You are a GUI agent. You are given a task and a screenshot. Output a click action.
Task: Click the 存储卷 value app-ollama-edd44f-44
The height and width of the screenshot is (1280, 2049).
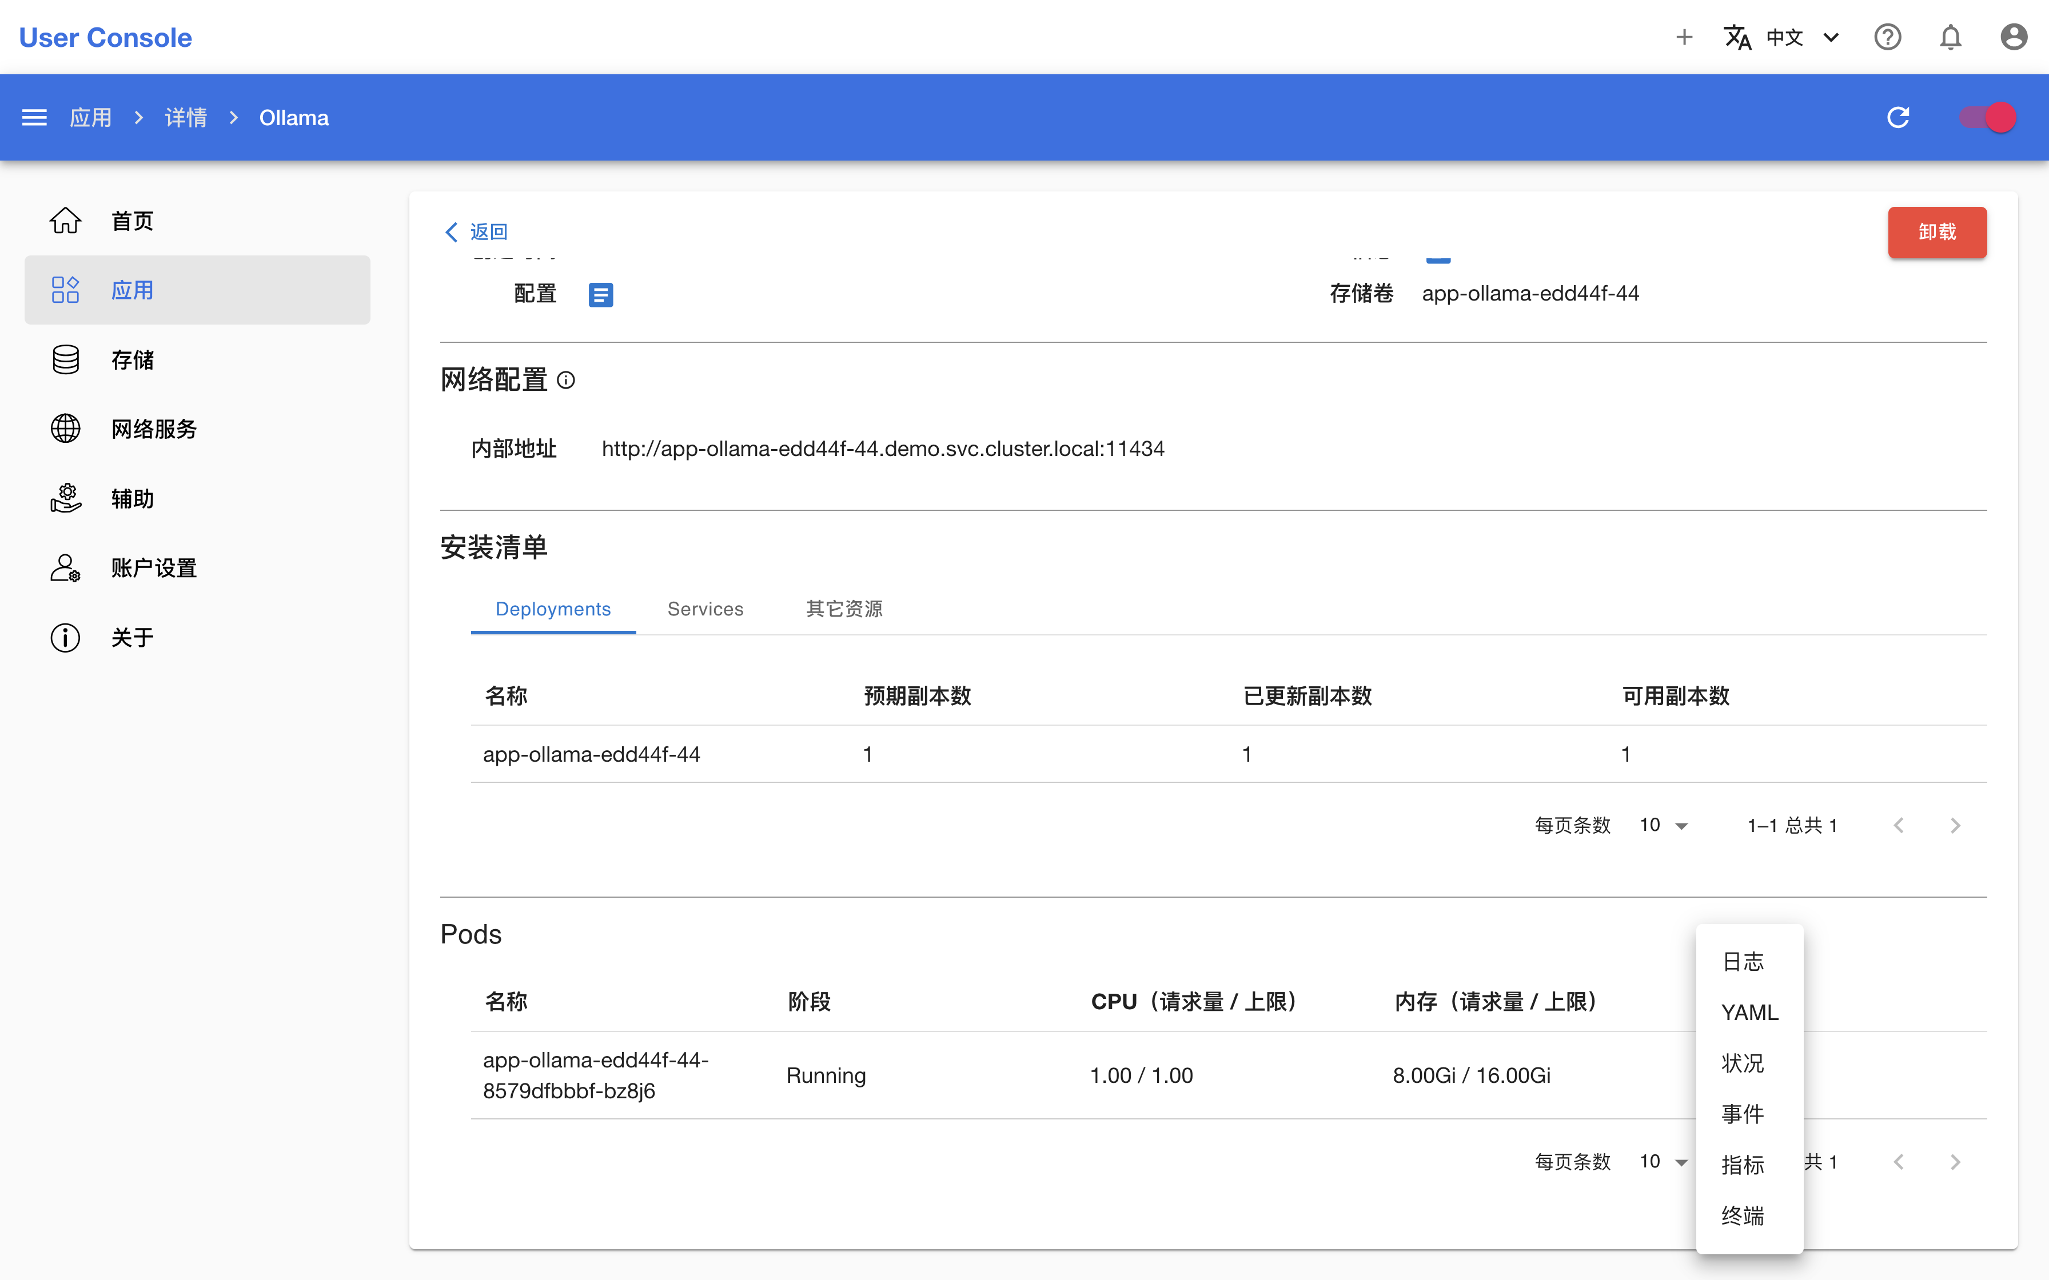1530,294
